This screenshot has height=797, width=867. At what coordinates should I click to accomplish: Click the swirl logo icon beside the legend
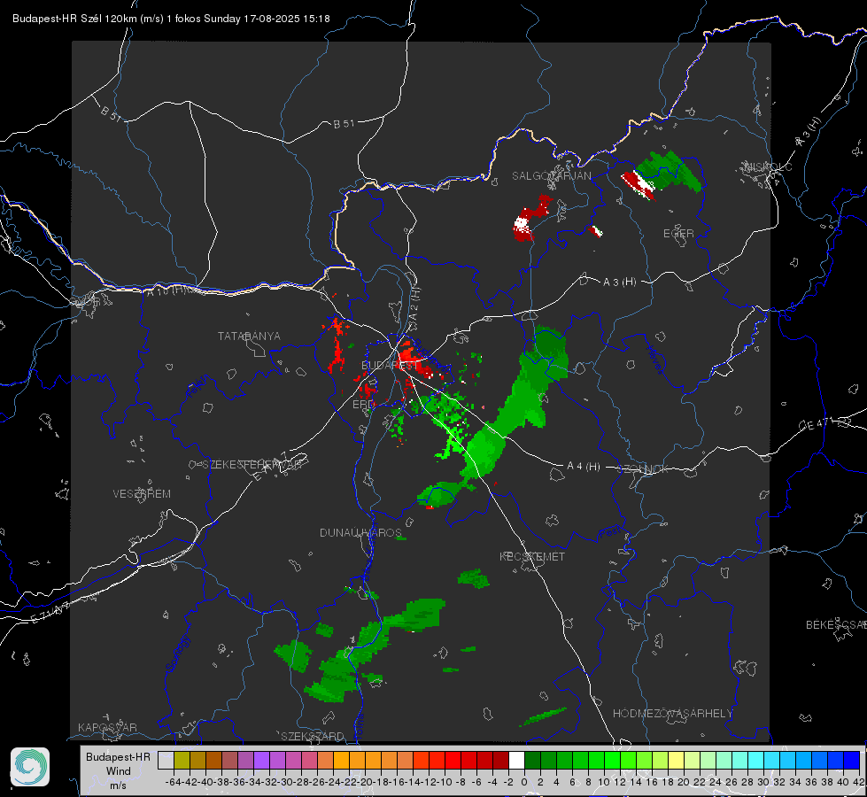(x=30, y=767)
